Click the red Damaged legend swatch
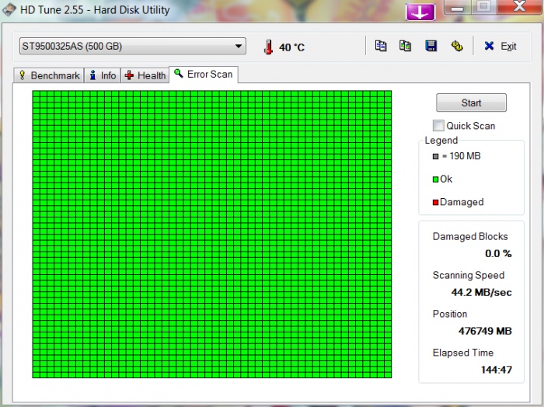Screen dimensions: 544x407 435,203
